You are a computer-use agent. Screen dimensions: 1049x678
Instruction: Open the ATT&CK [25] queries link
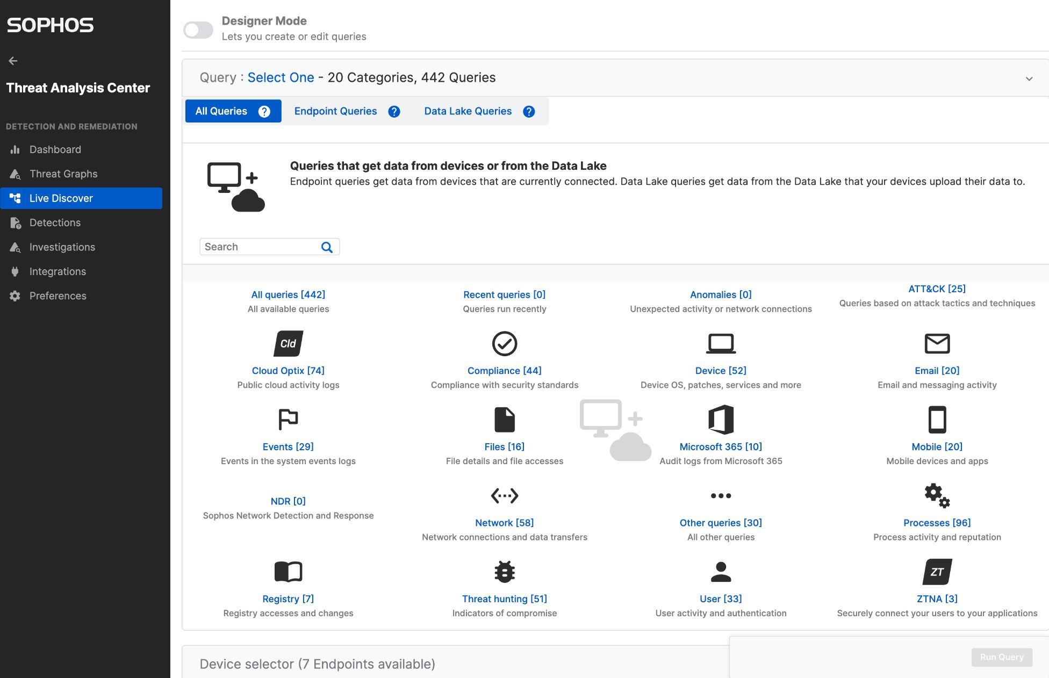pyautogui.click(x=937, y=289)
